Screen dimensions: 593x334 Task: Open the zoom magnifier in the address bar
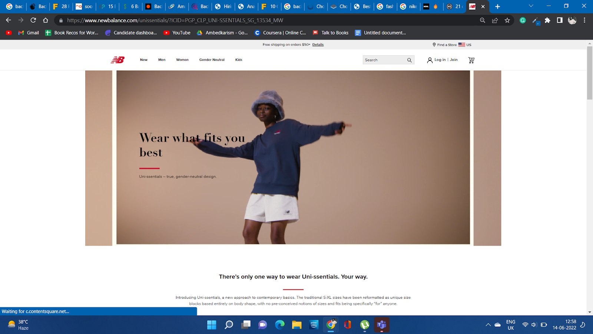[483, 20]
